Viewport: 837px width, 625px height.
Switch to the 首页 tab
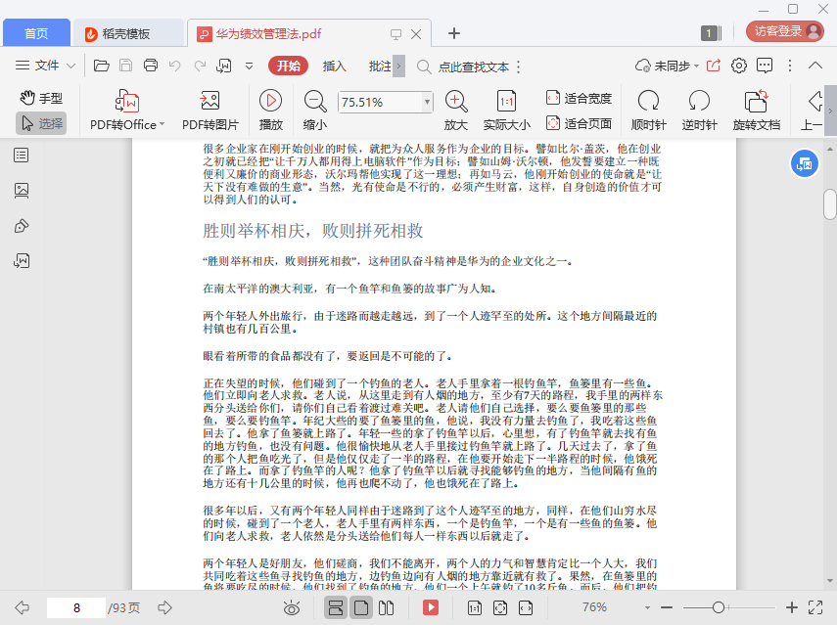tap(36, 33)
